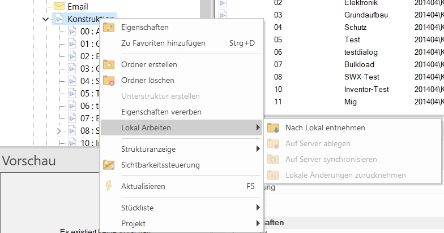Click the Ordner erstellen folder icon
Image resolution: width=444 pixels, height=233 pixels.
pos(109,64)
